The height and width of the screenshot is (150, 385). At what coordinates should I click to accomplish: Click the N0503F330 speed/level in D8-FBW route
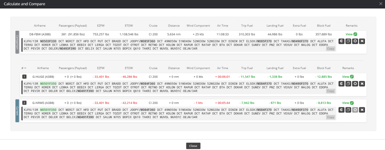(x=49, y=41)
